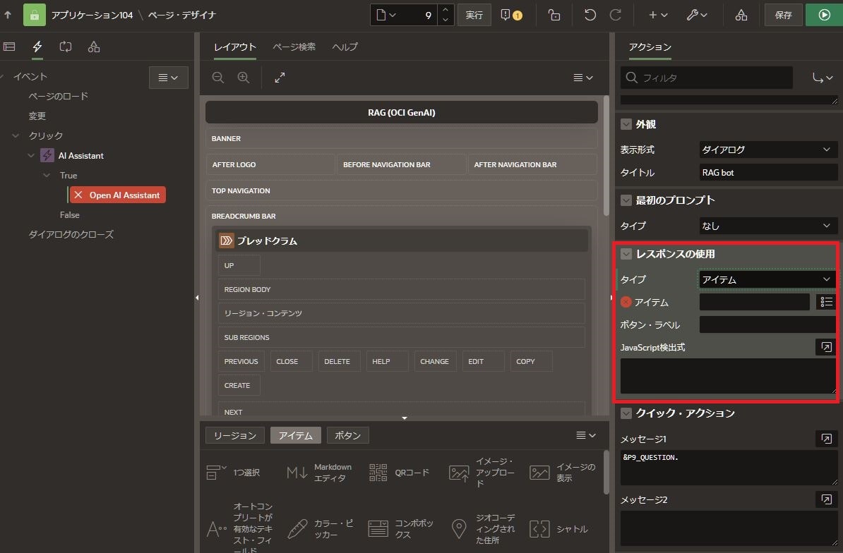The width and height of the screenshot is (843, 553).
Task: Switch to the rendering tree tab icon
Action: 9,47
